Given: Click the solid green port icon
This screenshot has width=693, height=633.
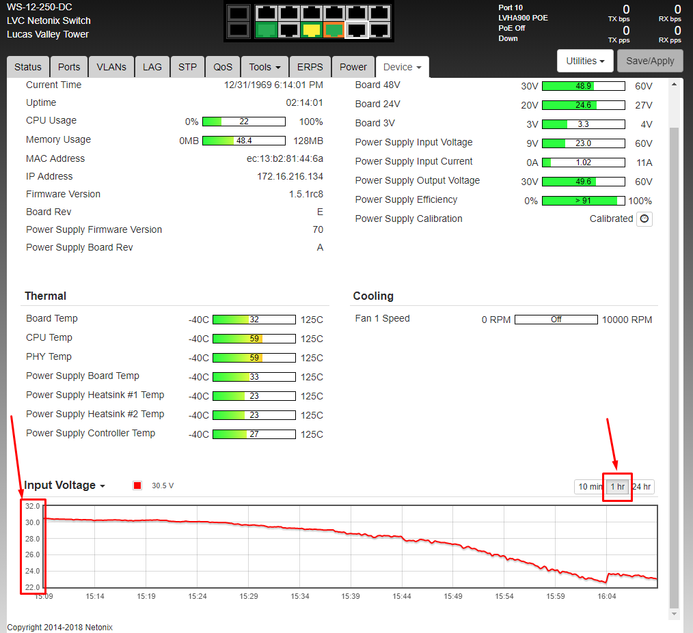Looking at the screenshot, I should (265, 30).
